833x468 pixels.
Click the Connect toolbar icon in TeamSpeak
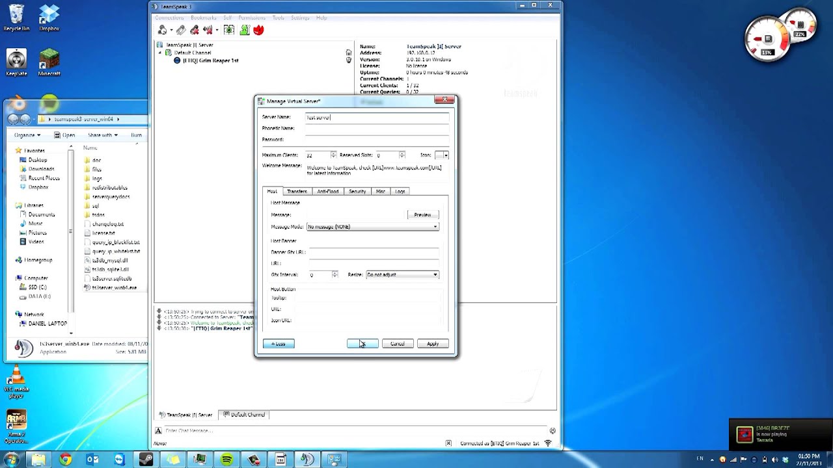pos(163,30)
